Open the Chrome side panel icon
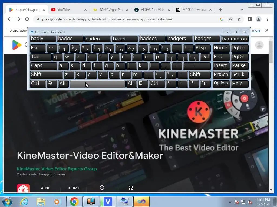This screenshot has height=207, width=277. pos(250,19)
